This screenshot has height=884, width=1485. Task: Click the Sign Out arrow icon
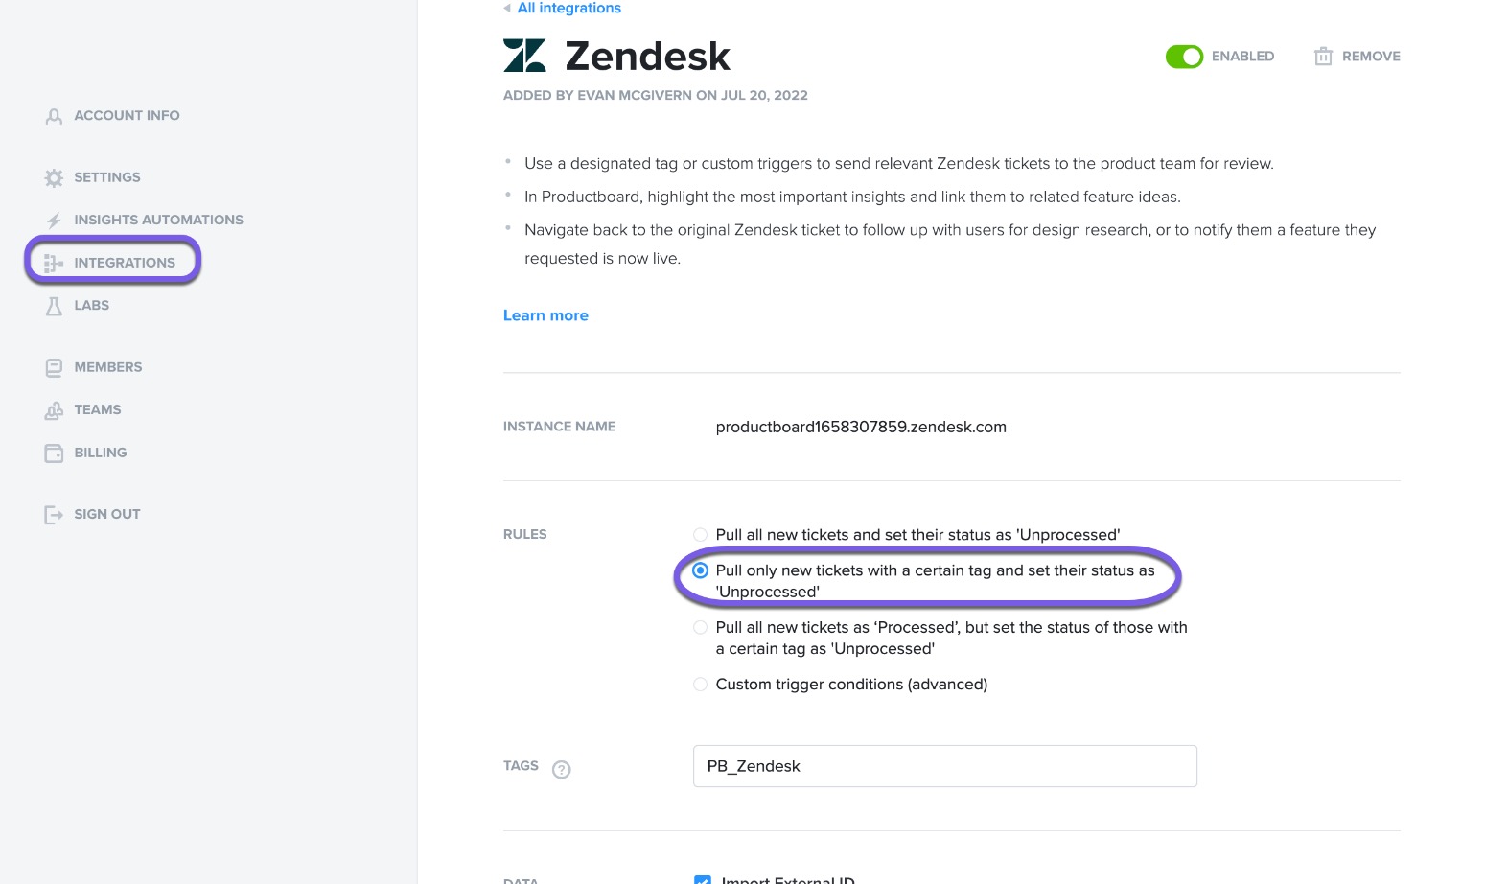coord(54,515)
